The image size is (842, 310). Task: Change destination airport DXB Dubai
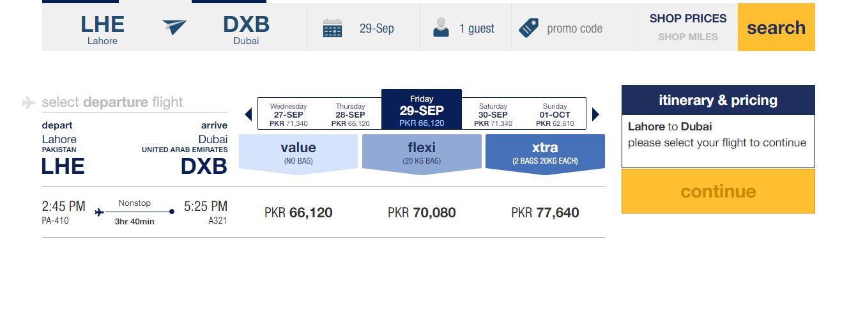[x=246, y=29]
